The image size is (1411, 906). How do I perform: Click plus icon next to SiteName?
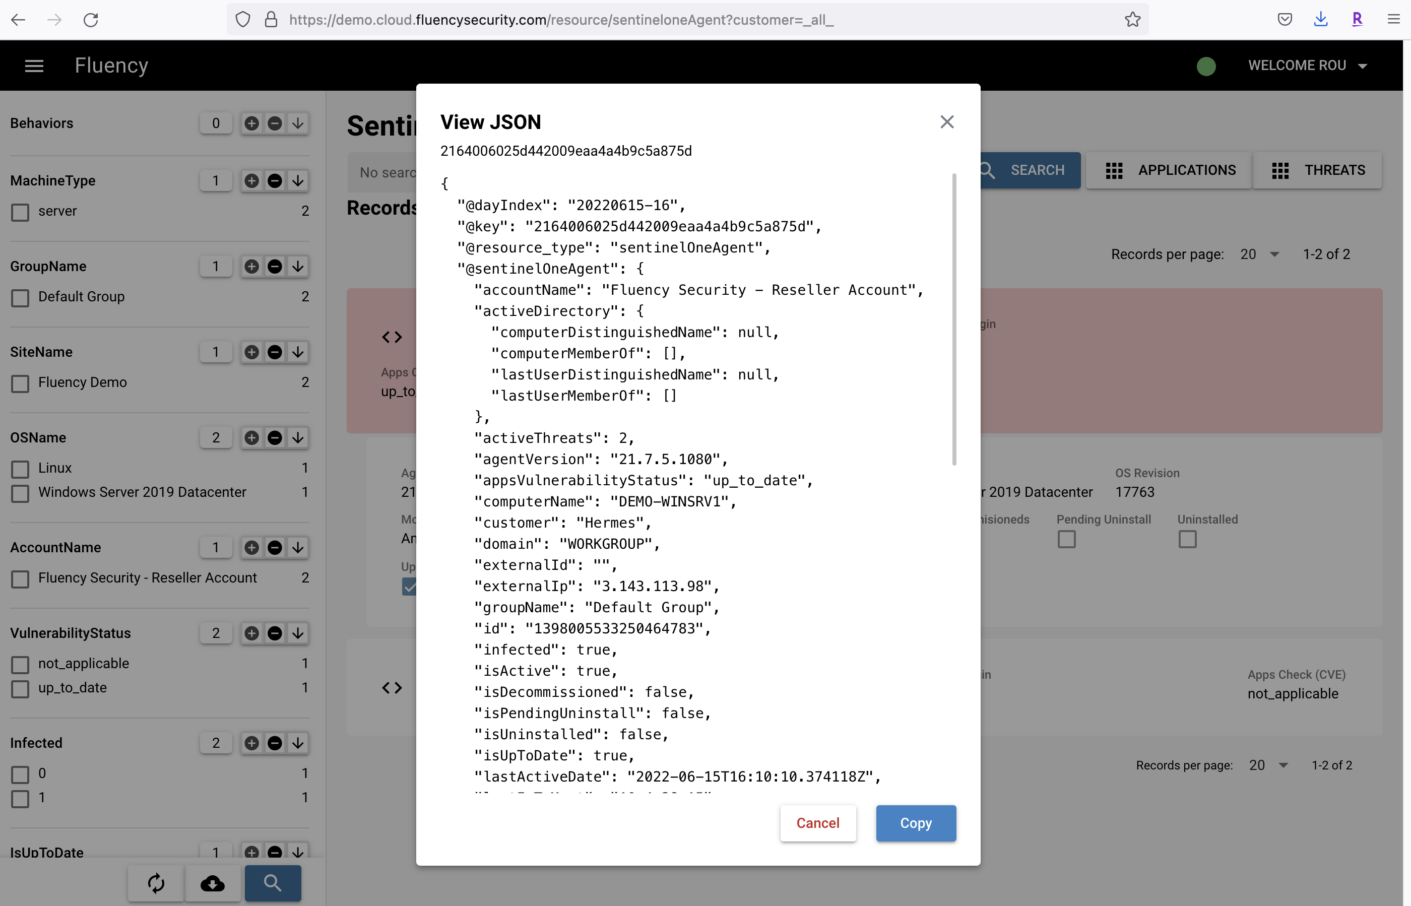252,352
